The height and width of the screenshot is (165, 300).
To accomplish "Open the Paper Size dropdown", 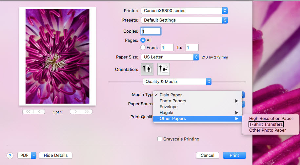I will pyautogui.click(x=170, y=57).
